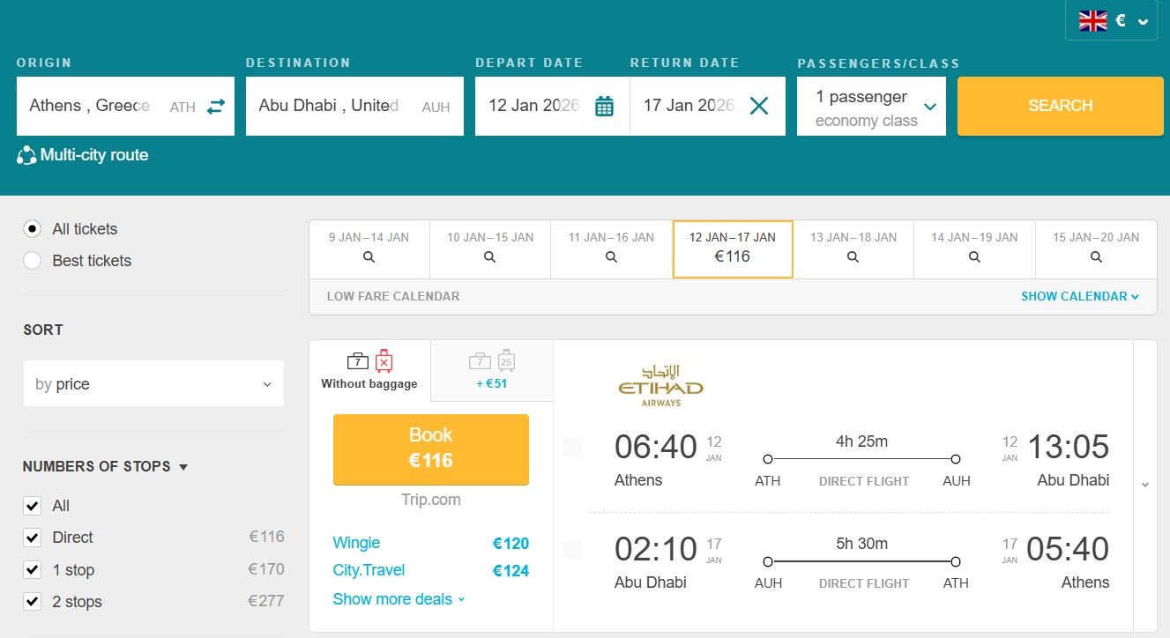The width and height of the screenshot is (1170, 638).
Task: Uncheck the Direct stops filter
Action: coord(32,537)
